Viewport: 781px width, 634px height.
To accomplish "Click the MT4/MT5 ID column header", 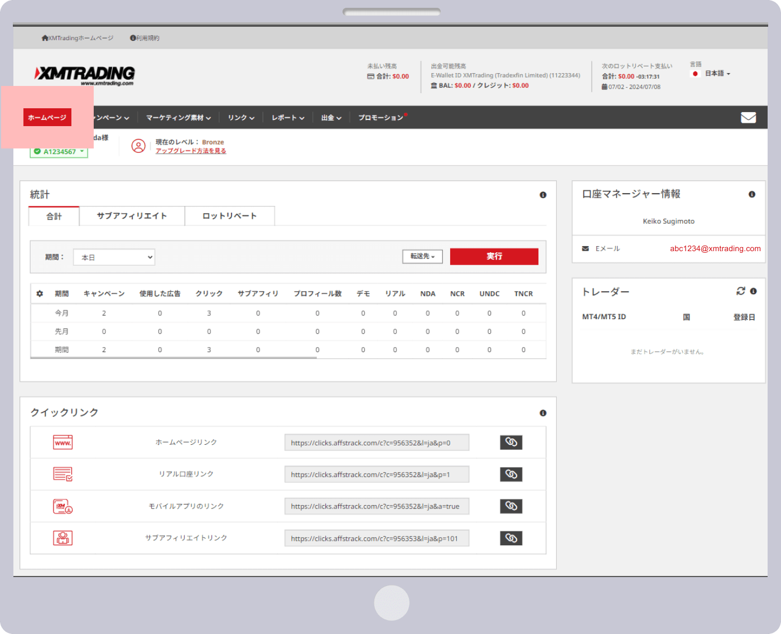I will pos(604,317).
